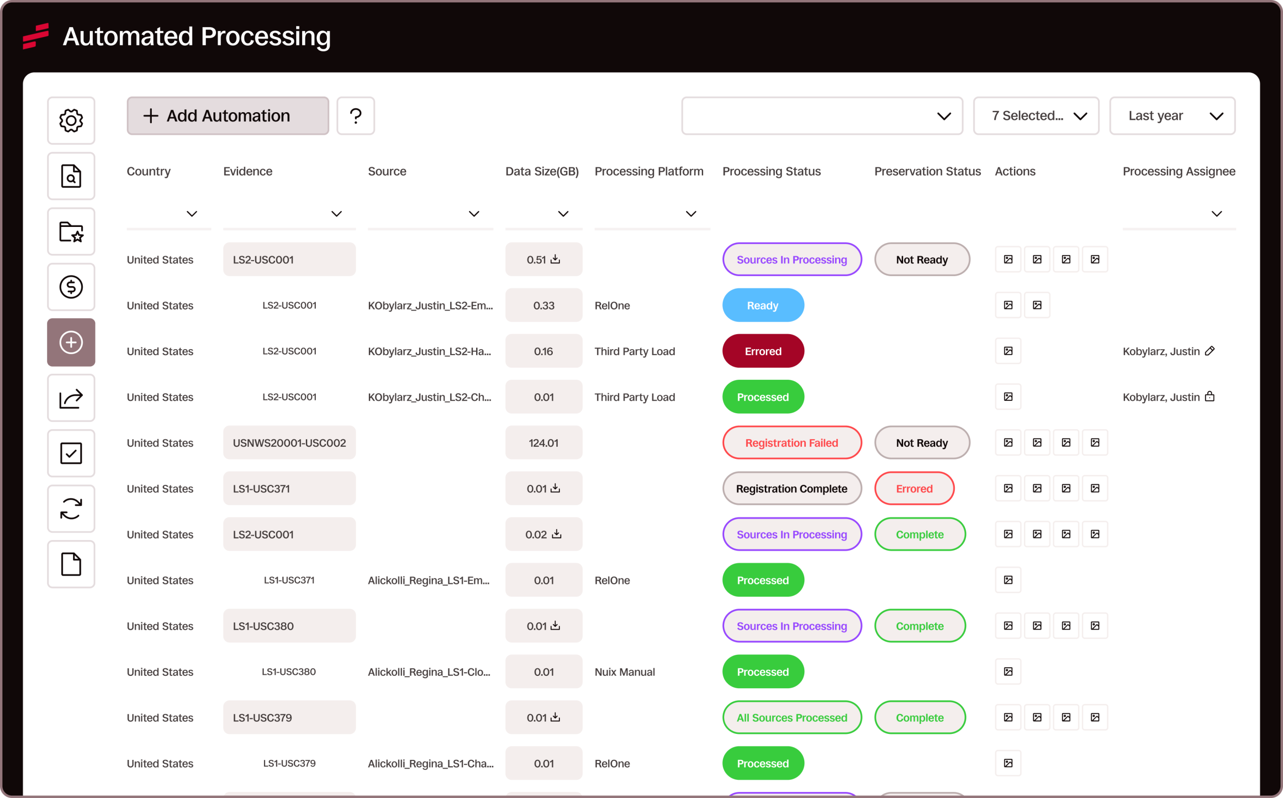Open the blank document sidebar icon

point(71,564)
